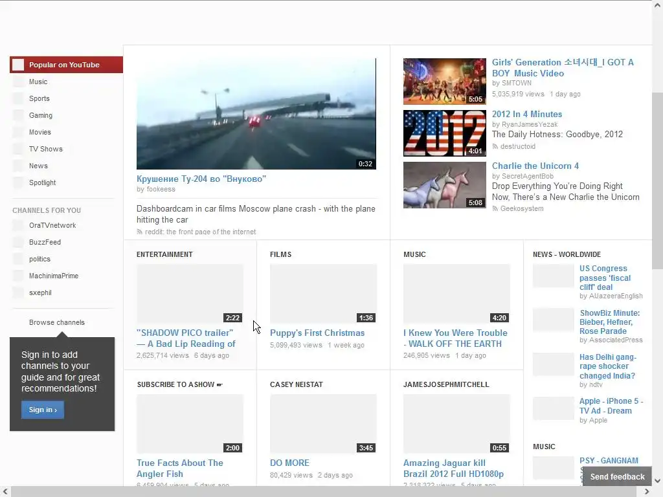663x497 pixels.
Task: Click the sxephil channel icon
Action: (x=18, y=293)
